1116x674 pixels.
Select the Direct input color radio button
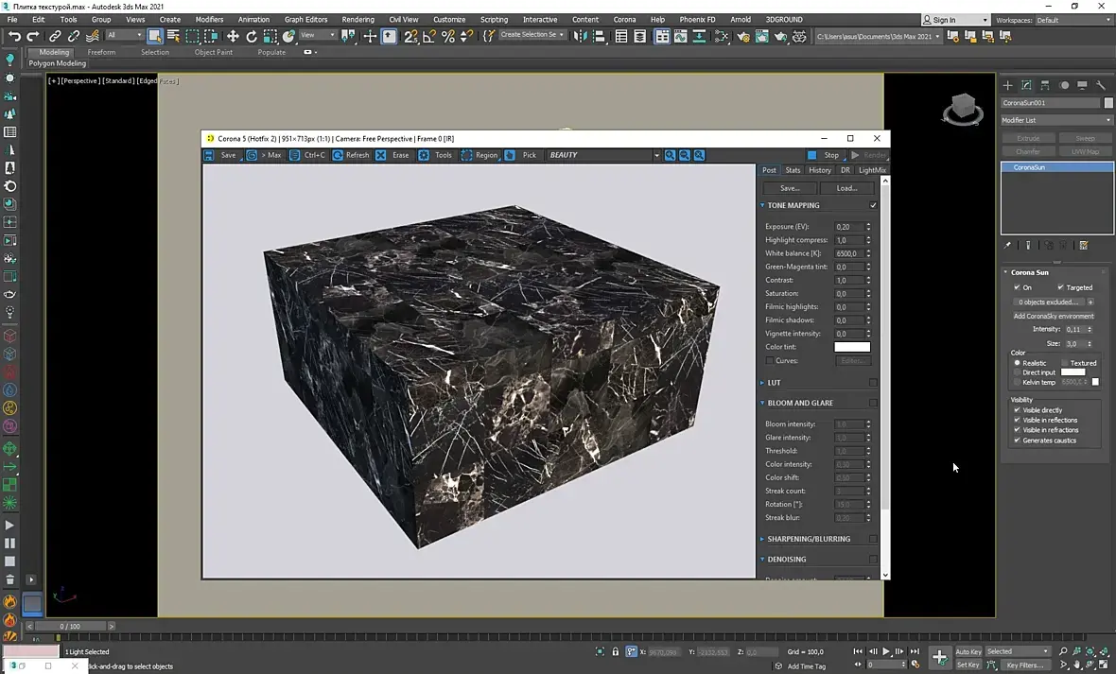click(x=1018, y=372)
